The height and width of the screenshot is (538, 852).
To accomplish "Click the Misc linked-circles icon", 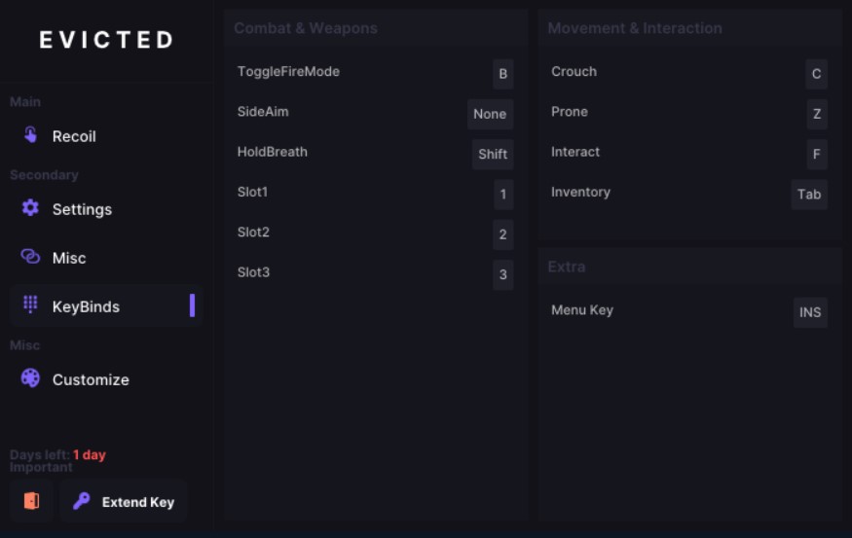I will [x=30, y=257].
